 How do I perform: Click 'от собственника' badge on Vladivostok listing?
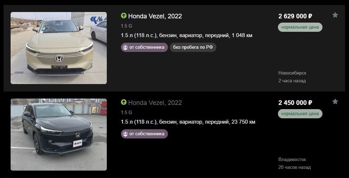[x=145, y=134]
